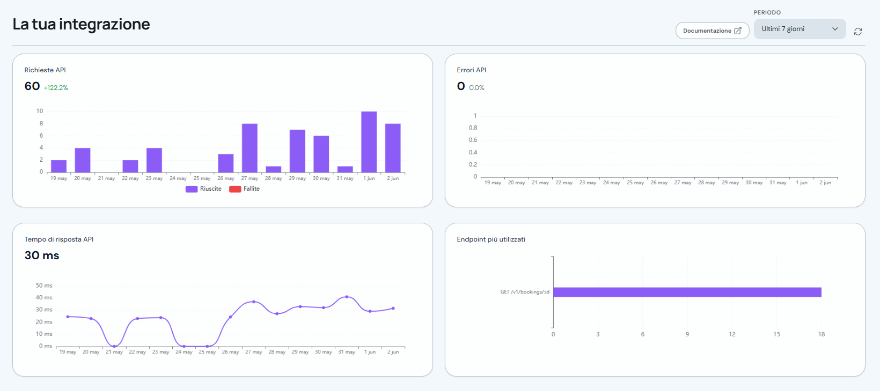880x391 pixels.
Task: Toggle the Fallite legend entry
Action: click(244, 189)
